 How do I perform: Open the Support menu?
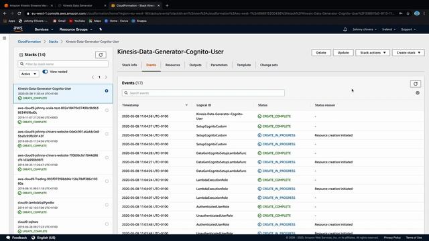(408, 29)
